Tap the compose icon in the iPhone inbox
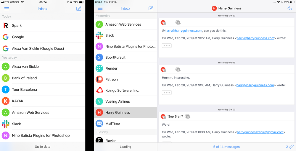The image size is (296, 151). [79, 9]
